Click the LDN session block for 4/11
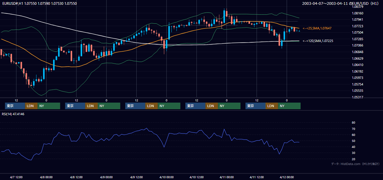The image size is (383, 180). tap(272, 106)
